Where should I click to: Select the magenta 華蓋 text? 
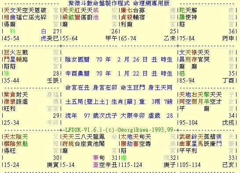click(x=96, y=162)
